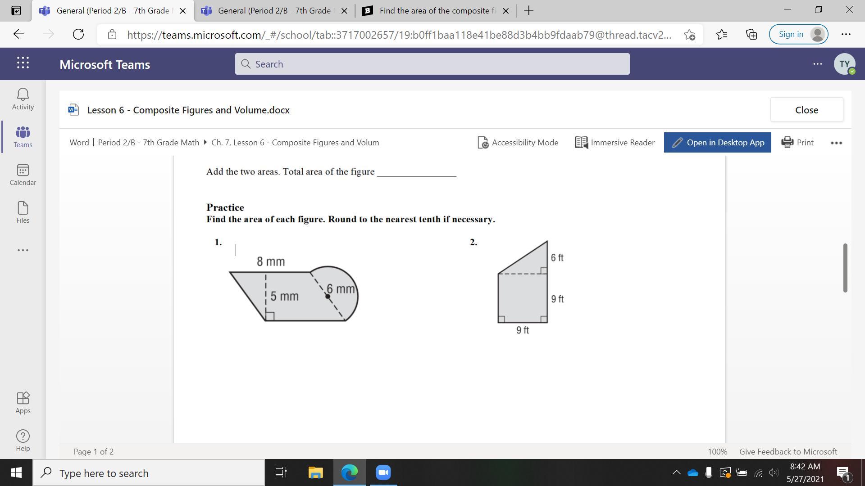Switch to the Find the area browser tab
865x486 pixels.
tap(435, 11)
